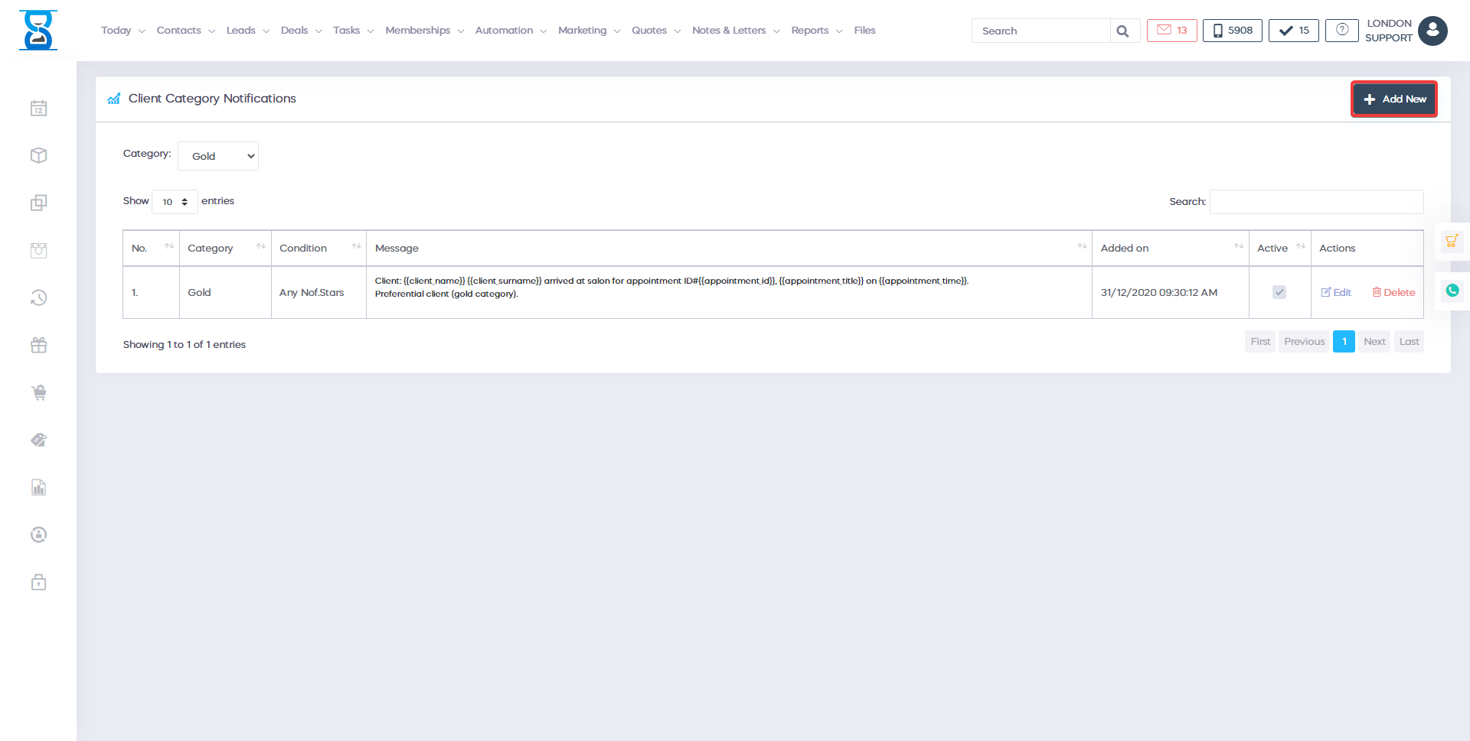Open the Files menu item
This screenshot has height=741, width=1470.
point(864,31)
